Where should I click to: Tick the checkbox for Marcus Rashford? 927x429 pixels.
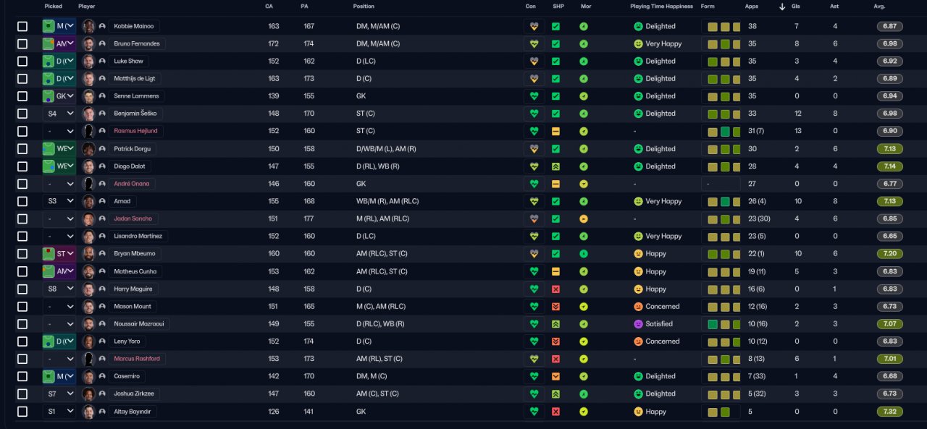tap(22, 359)
